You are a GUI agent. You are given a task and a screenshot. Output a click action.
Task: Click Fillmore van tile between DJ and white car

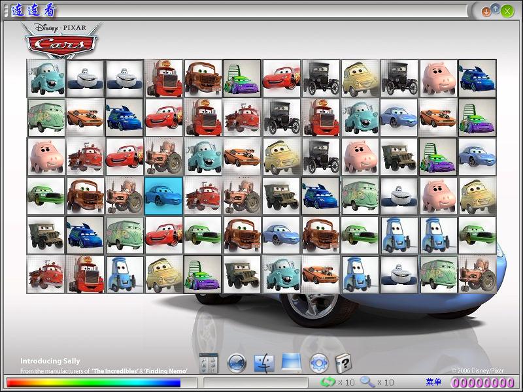tap(360, 195)
